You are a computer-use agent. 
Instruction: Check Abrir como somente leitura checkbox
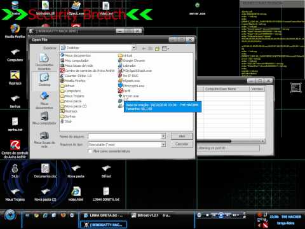(90, 151)
